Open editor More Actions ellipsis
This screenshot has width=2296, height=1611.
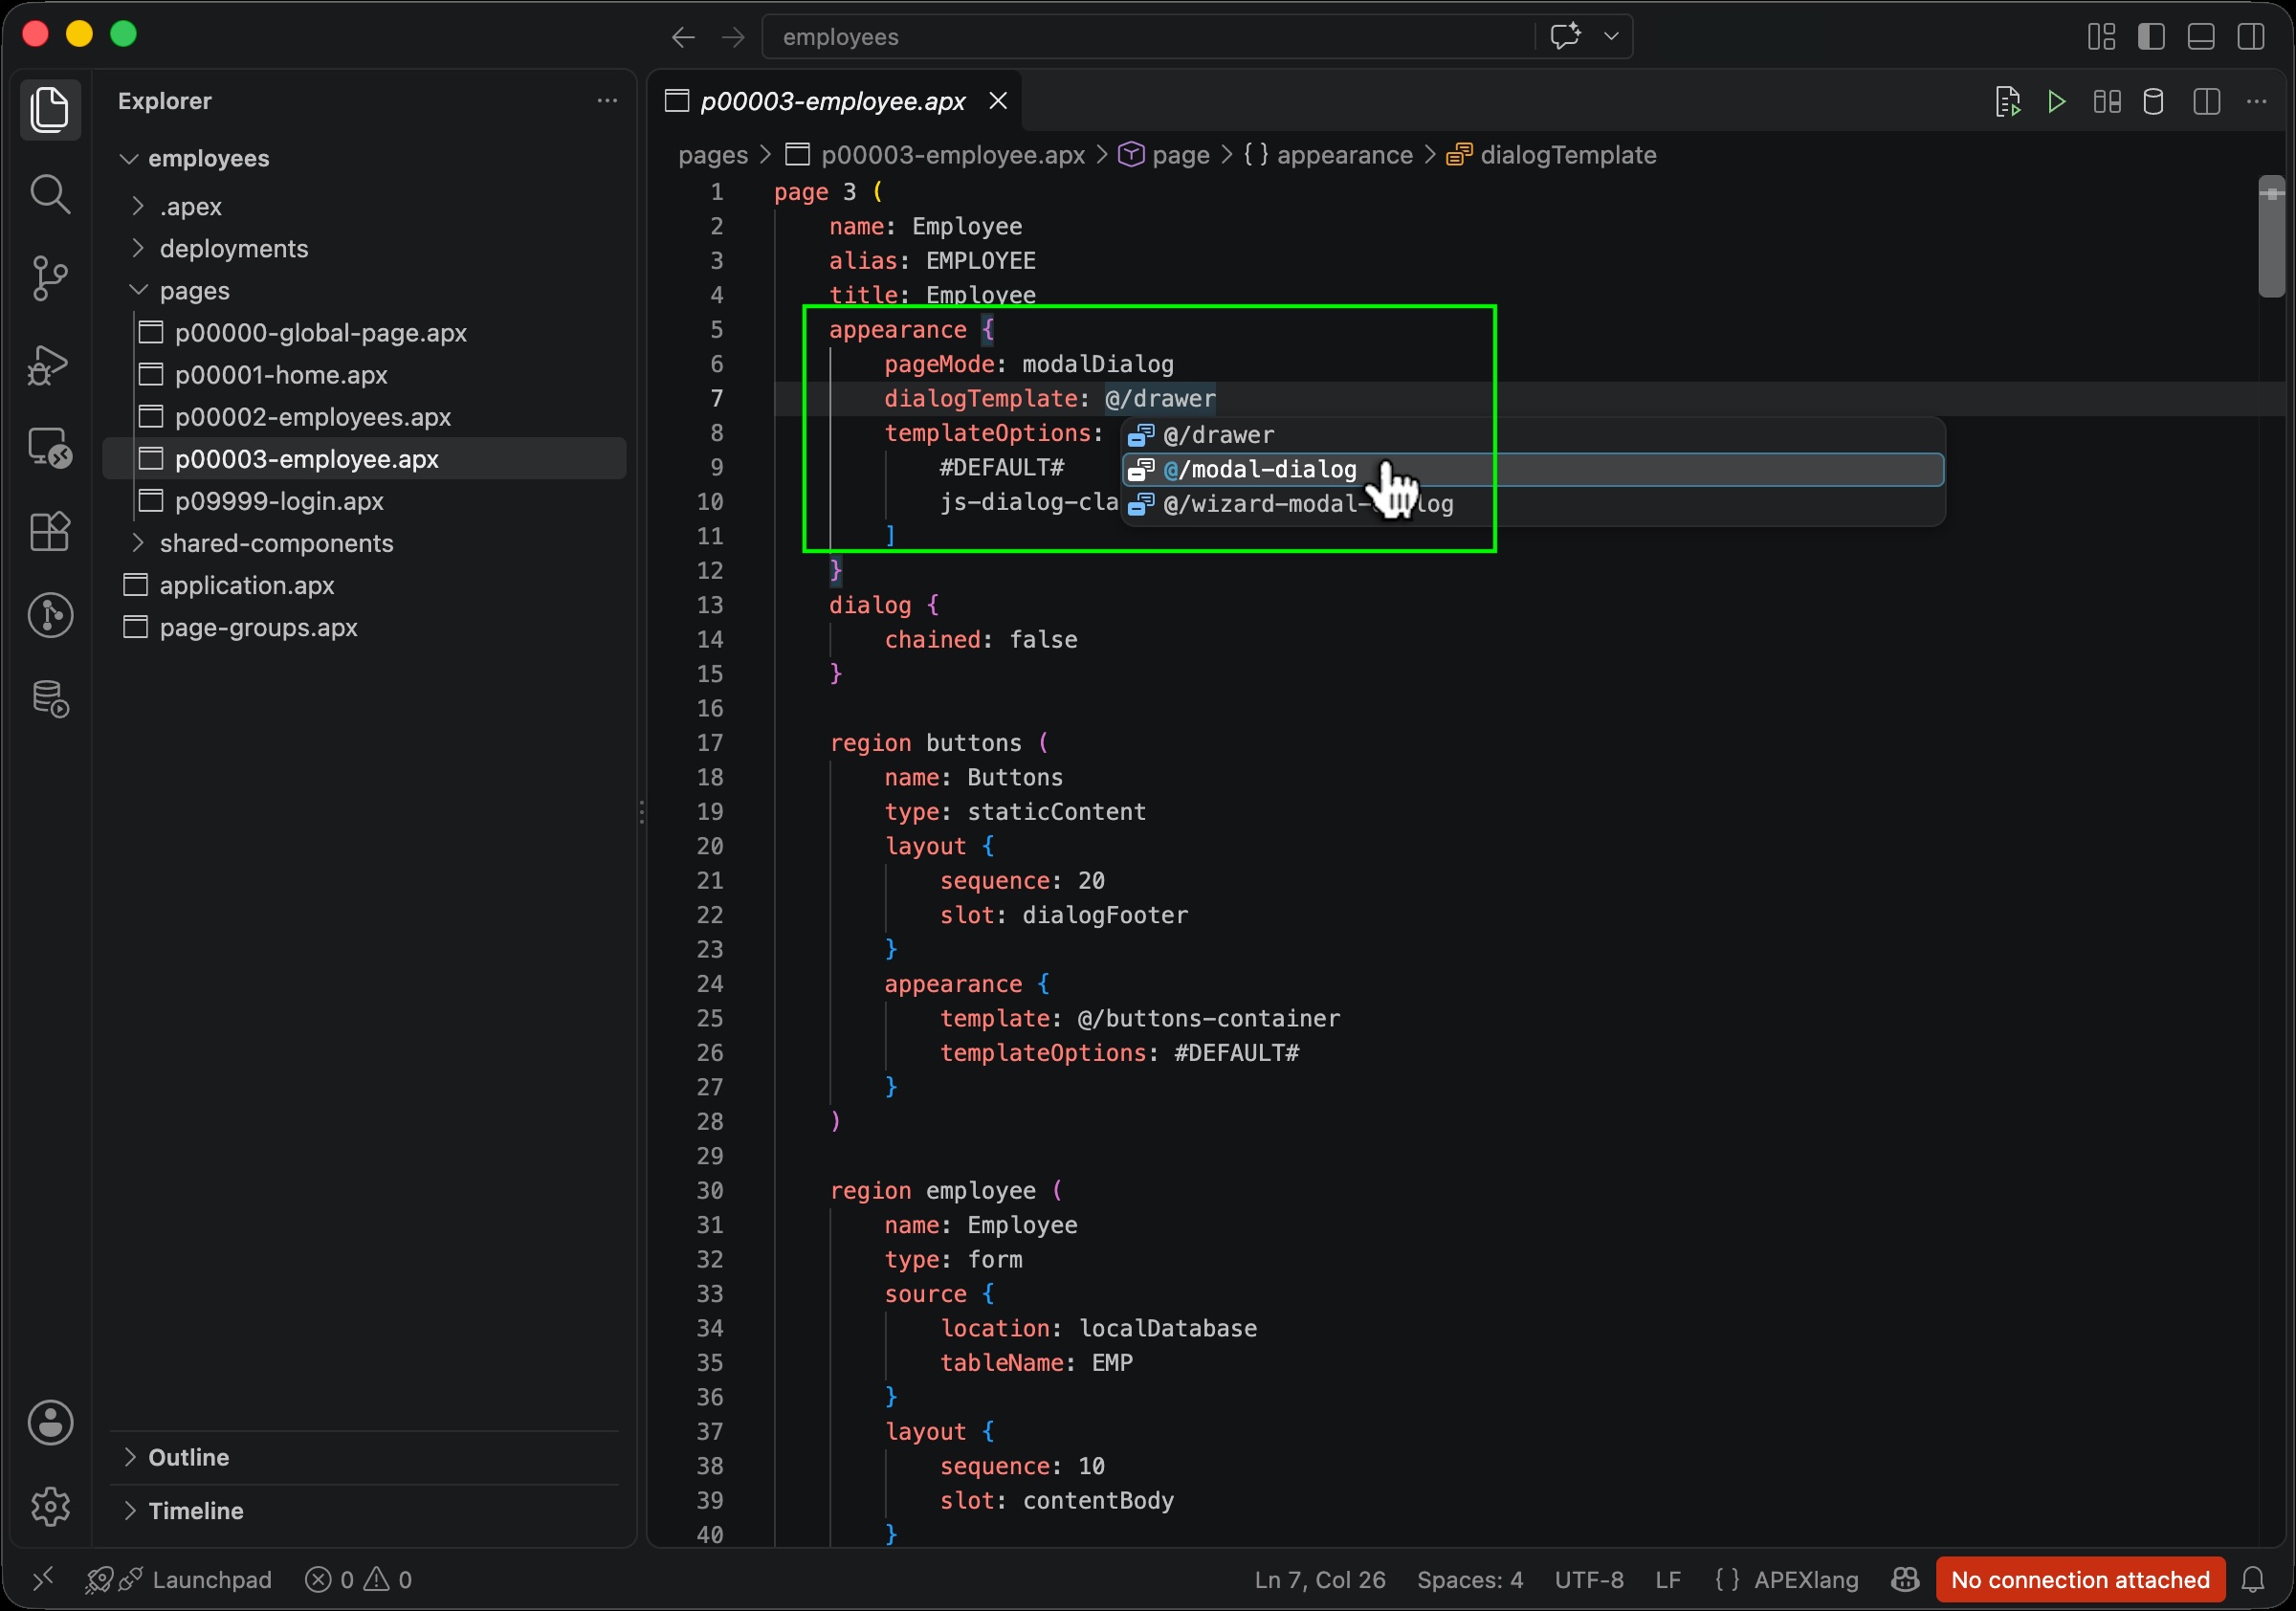(x=2257, y=101)
